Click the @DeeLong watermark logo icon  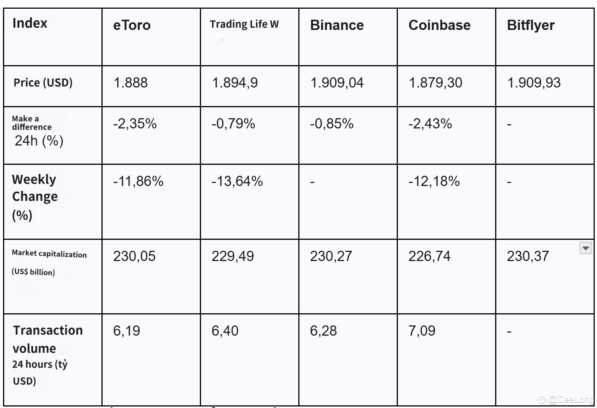pyautogui.click(x=542, y=399)
